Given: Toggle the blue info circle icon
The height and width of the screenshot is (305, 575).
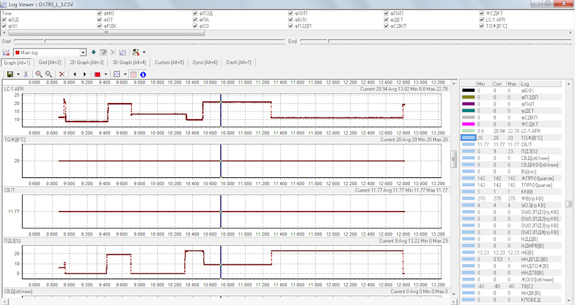Looking at the screenshot, I should click(143, 74).
